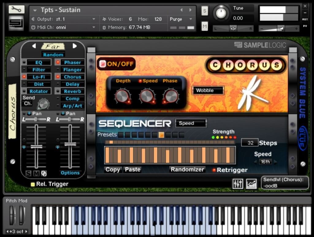Mute the instrument with M button
Image resolution: width=314 pixels, height=237 pixels.
coord(205,26)
